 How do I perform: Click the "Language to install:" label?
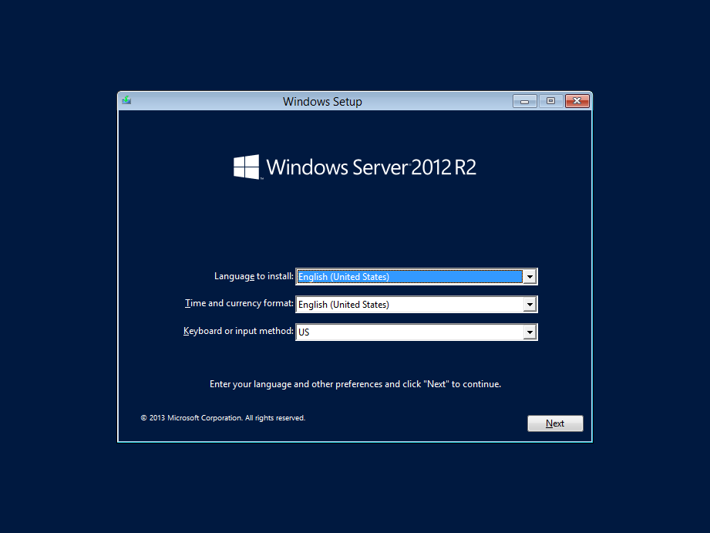[x=254, y=276]
